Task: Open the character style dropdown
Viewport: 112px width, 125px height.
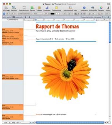Action: 13,14
